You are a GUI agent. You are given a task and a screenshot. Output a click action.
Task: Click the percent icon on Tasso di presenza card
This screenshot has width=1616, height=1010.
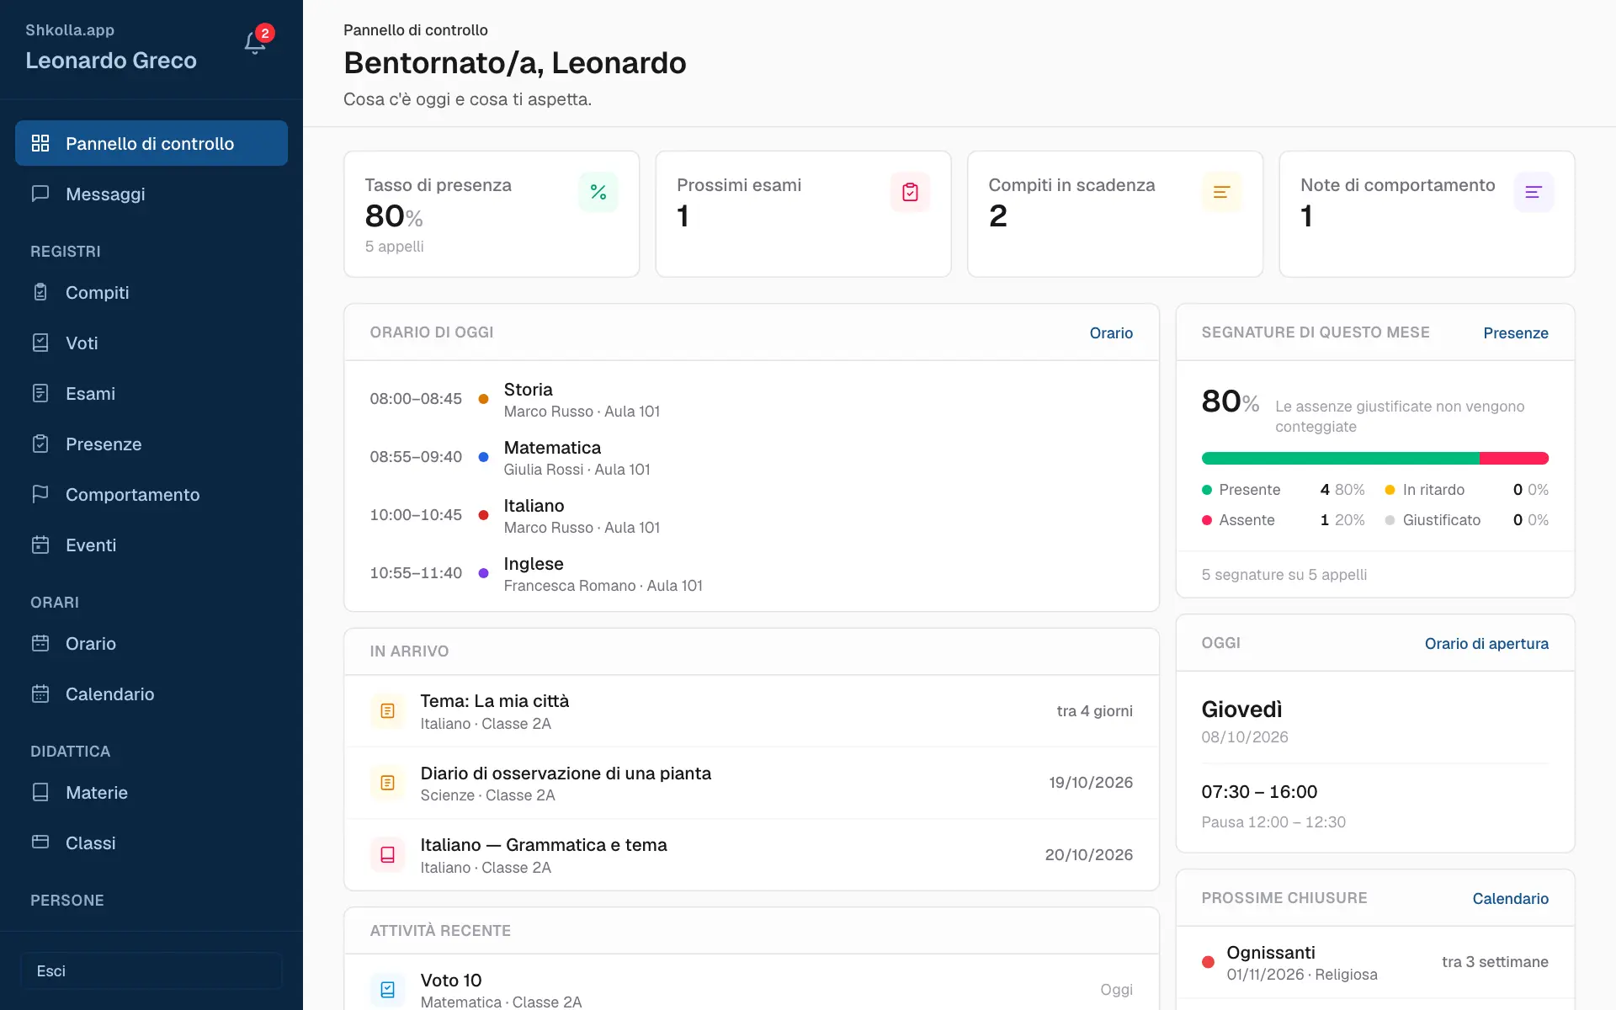tap(598, 192)
